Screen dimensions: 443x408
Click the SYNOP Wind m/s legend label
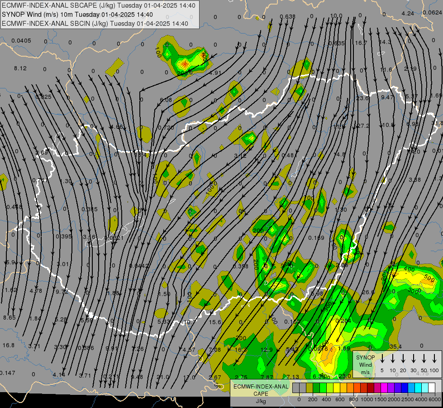pyautogui.click(x=365, y=364)
